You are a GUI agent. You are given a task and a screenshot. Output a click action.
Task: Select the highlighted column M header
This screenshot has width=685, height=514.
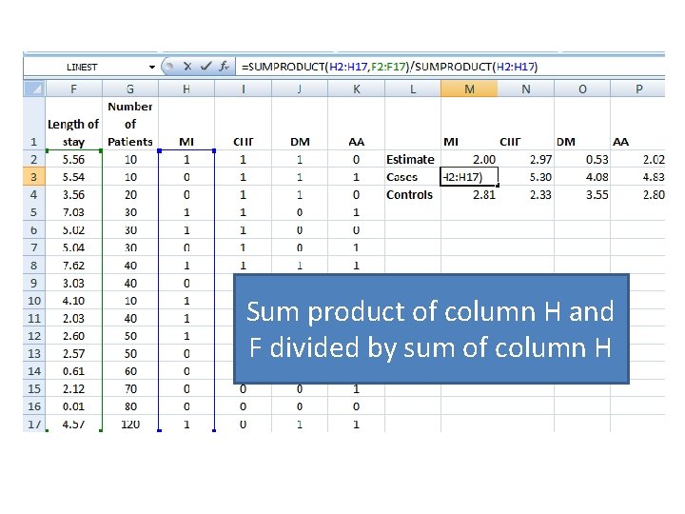[x=469, y=89]
